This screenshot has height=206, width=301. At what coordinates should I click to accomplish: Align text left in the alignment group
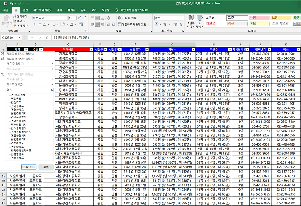click(92, 24)
